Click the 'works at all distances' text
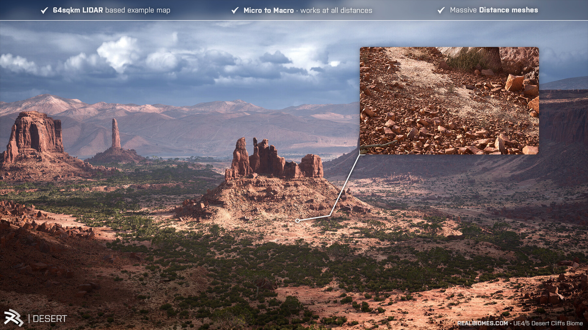 pyautogui.click(x=336, y=10)
